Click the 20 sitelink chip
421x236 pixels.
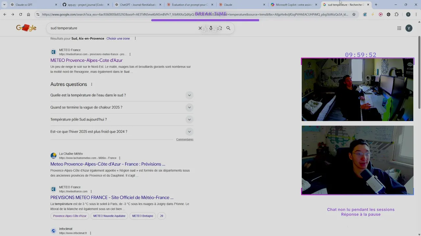(x=161, y=216)
